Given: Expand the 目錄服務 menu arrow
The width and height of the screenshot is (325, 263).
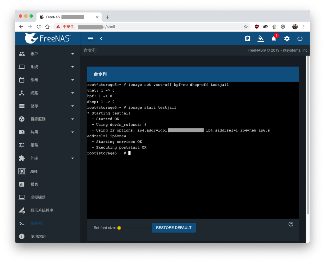Looking at the screenshot, I should coord(73,119).
